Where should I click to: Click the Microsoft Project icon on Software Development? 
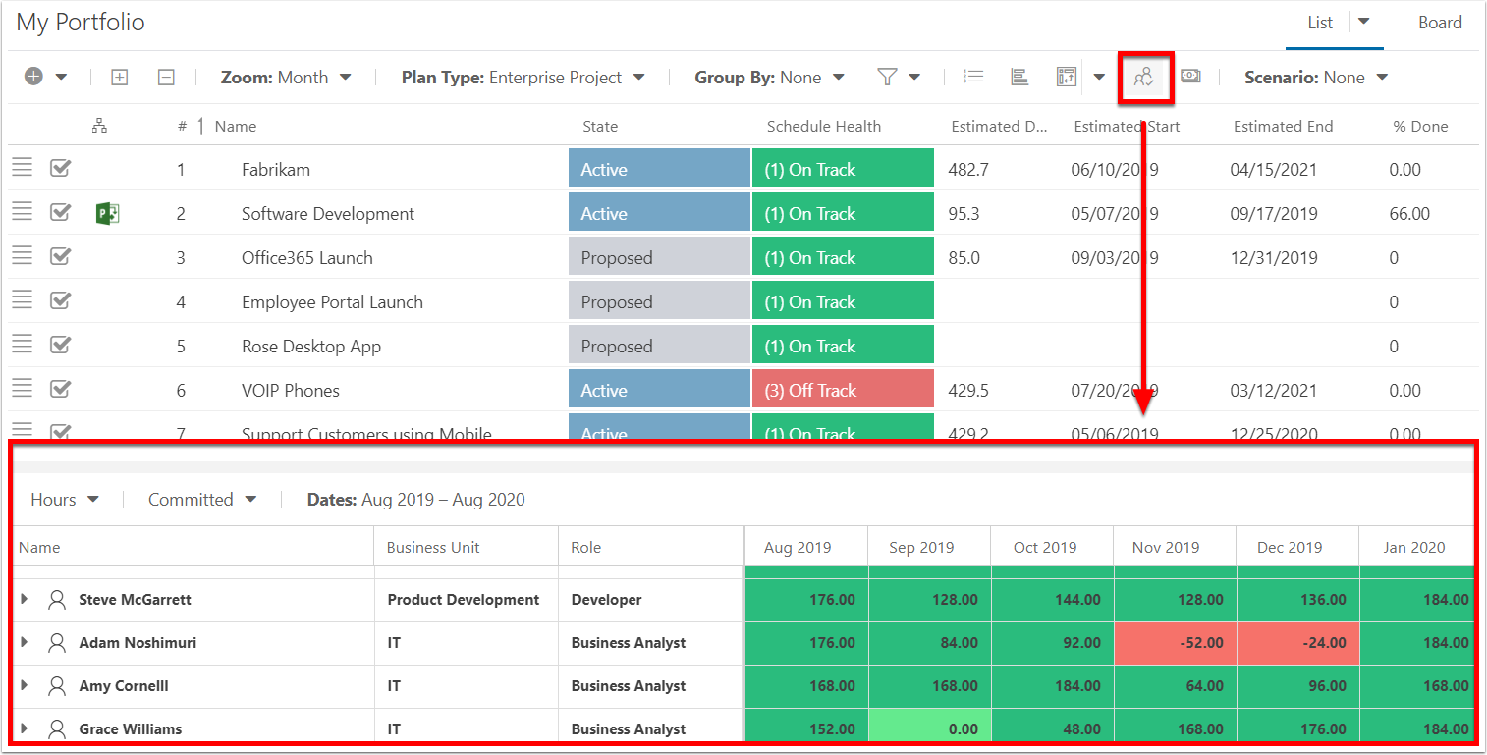[107, 213]
